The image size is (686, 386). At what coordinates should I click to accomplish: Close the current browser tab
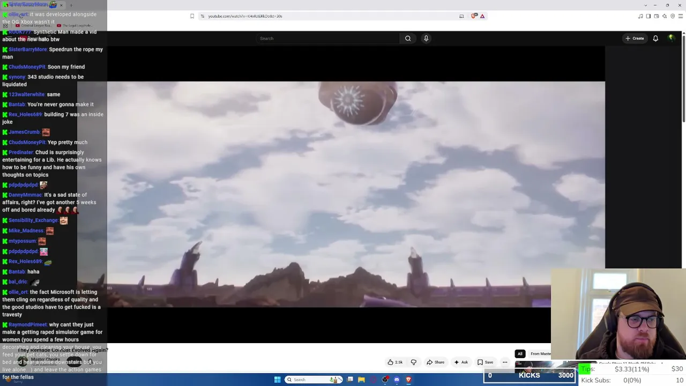pos(61,5)
